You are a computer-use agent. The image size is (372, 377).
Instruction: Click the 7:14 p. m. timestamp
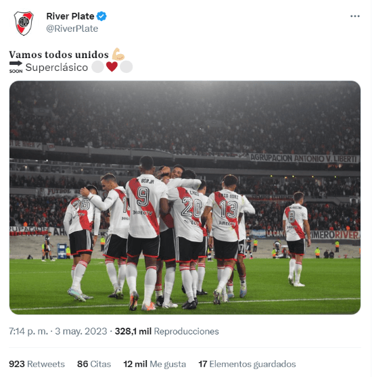tap(28, 331)
